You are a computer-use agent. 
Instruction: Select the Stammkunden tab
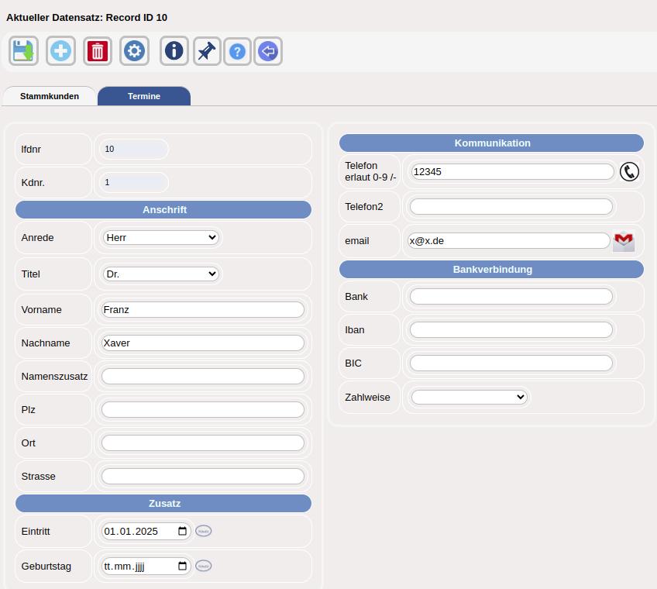click(x=50, y=96)
